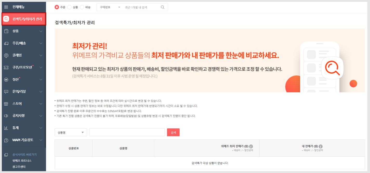
Task: Open the 광고주센터 link
Action: [19, 167]
